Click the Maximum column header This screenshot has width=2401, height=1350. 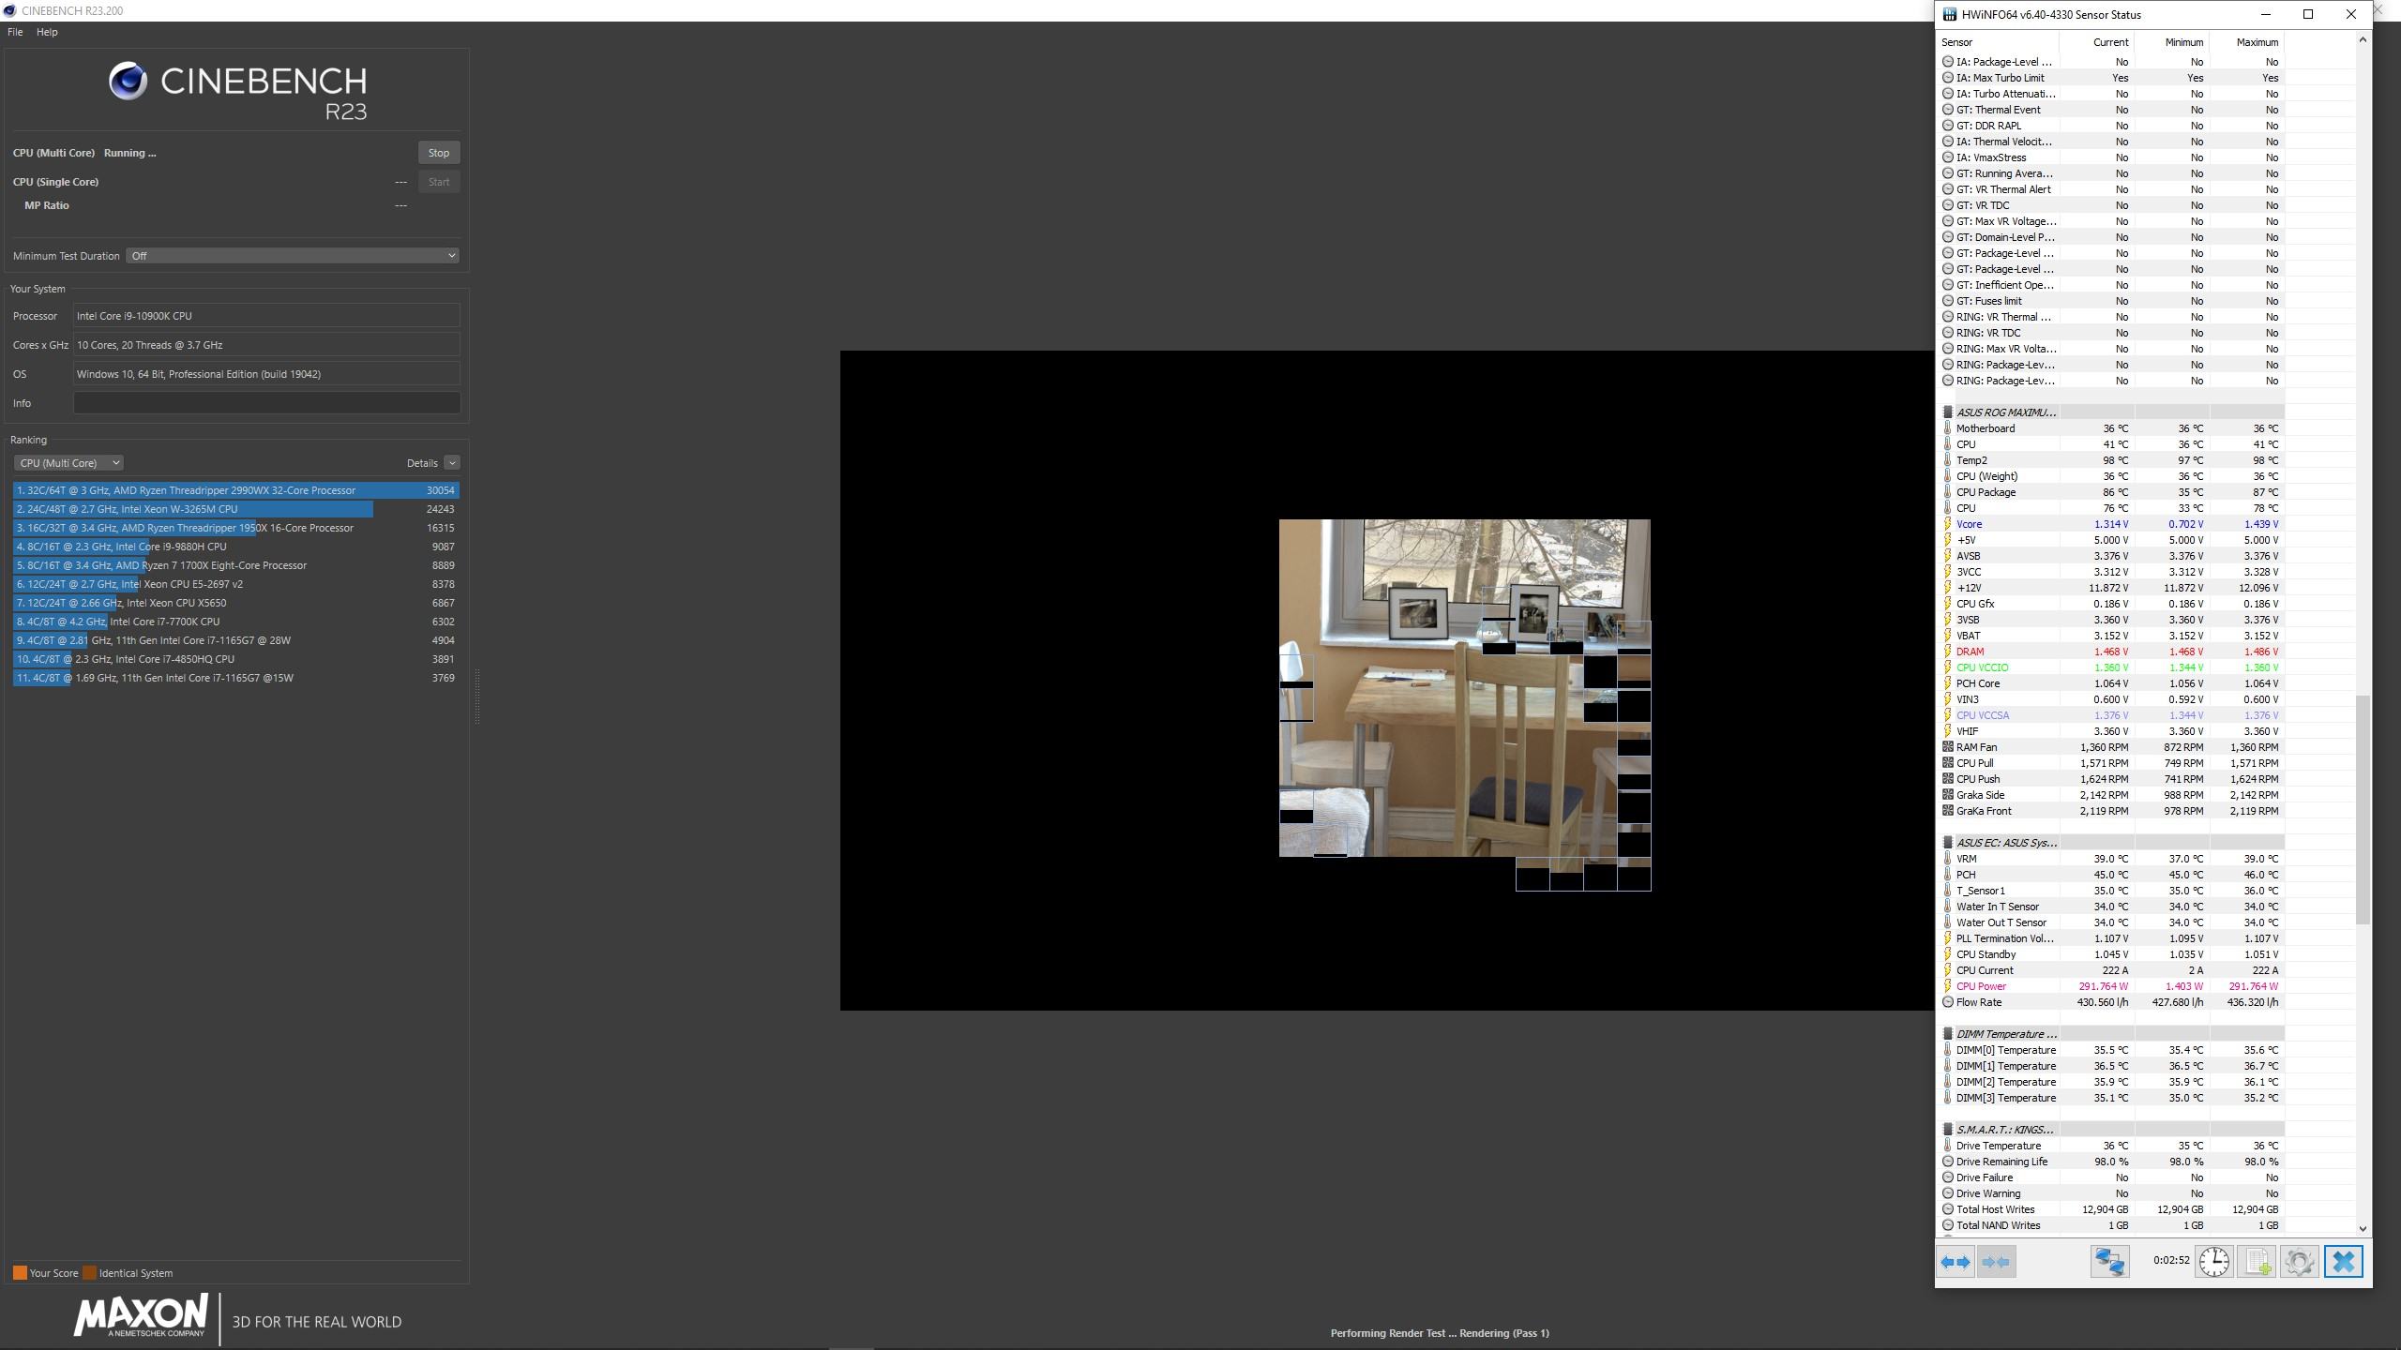point(2256,42)
